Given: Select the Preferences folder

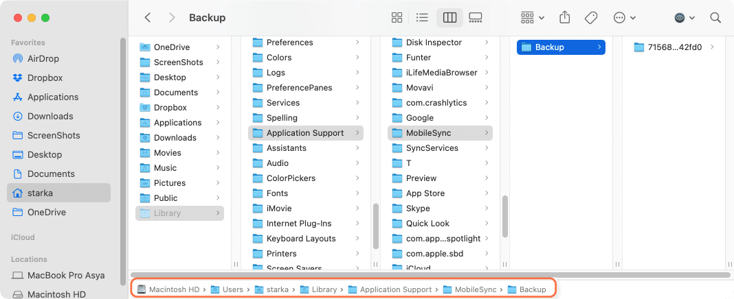Looking at the screenshot, I should click(x=306, y=43).
